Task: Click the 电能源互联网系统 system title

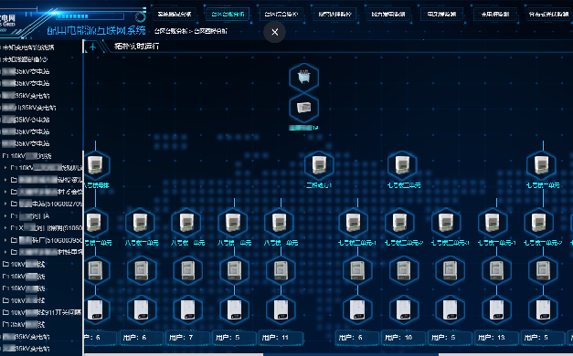Action: click(97, 30)
